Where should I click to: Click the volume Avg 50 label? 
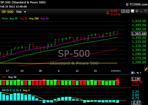coord(12,77)
